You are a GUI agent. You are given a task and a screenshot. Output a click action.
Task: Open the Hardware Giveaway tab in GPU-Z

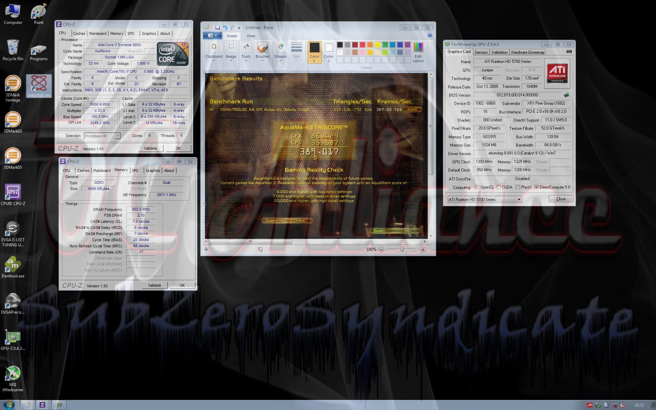528,52
